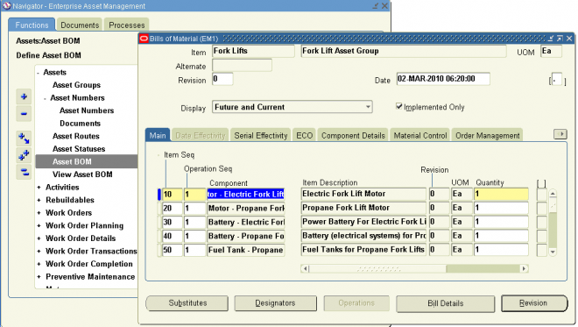
Task: Switch to the Documents tab in Navigator
Action: 80,25
